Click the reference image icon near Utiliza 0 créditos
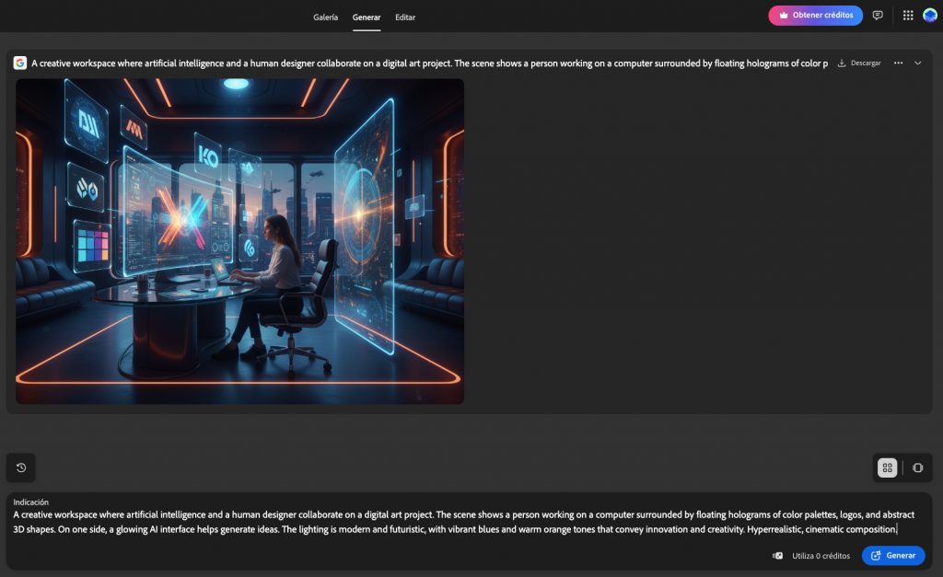The width and height of the screenshot is (943, 577). (x=776, y=555)
